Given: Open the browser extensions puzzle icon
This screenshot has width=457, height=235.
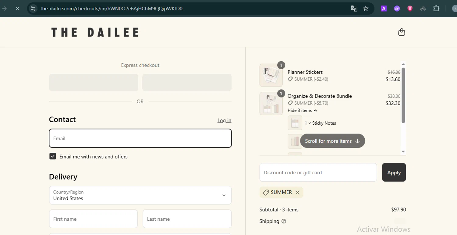Looking at the screenshot, I should (436, 9).
